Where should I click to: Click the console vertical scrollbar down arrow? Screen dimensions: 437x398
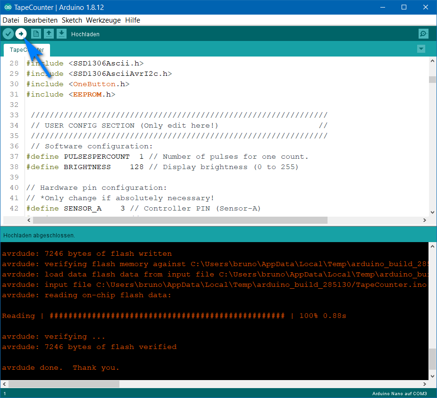click(x=432, y=376)
